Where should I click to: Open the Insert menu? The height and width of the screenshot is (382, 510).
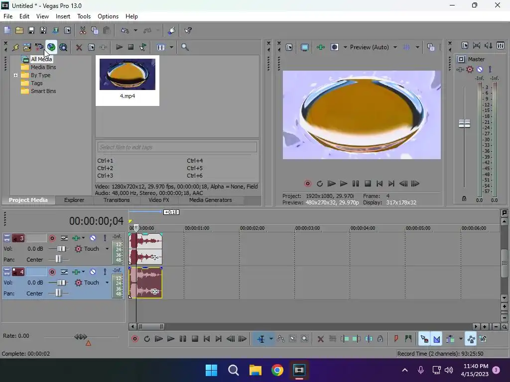pos(63,16)
